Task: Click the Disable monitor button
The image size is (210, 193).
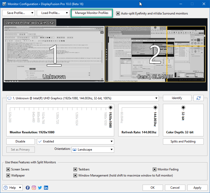Action: click(x=21, y=141)
